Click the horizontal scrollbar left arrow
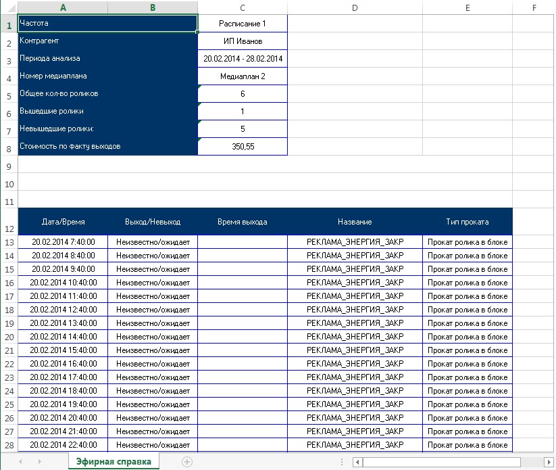556x470 pixels. point(357,462)
